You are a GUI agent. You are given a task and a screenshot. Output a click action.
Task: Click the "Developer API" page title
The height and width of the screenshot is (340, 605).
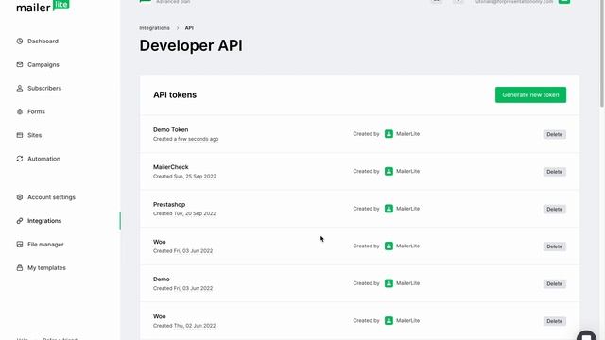pyautogui.click(x=191, y=45)
